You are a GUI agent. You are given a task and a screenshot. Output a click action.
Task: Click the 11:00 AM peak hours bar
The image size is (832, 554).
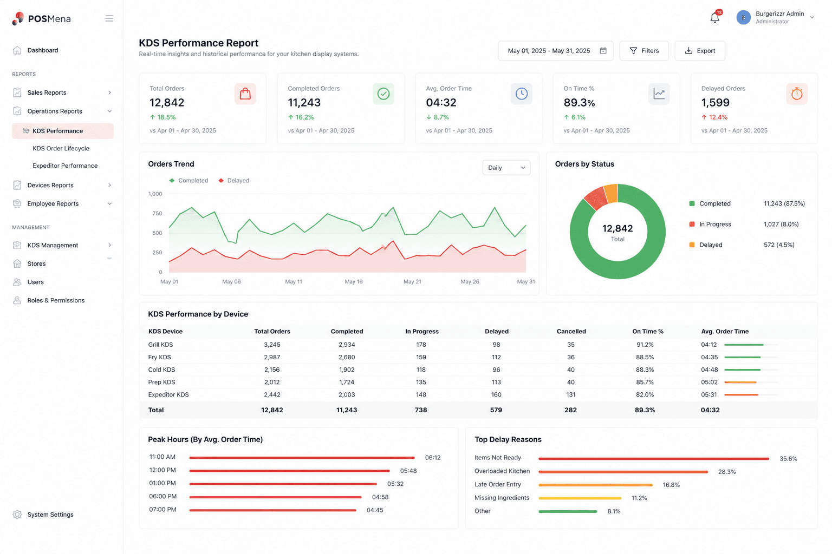[302, 458]
